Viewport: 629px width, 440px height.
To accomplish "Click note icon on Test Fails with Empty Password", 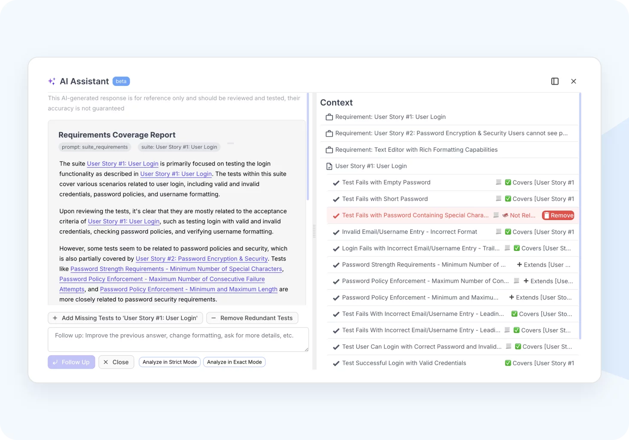I will [498, 182].
